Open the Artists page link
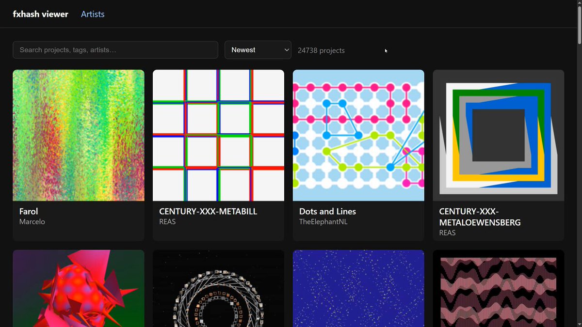 pyautogui.click(x=93, y=14)
